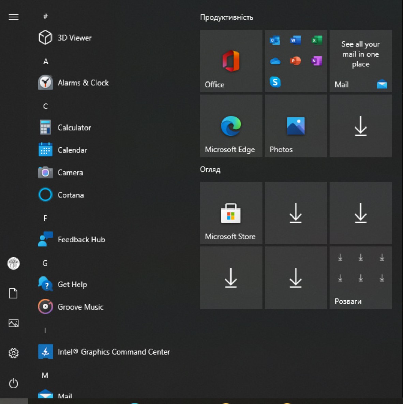
Task: Open Feedback Hub
Action: point(81,239)
